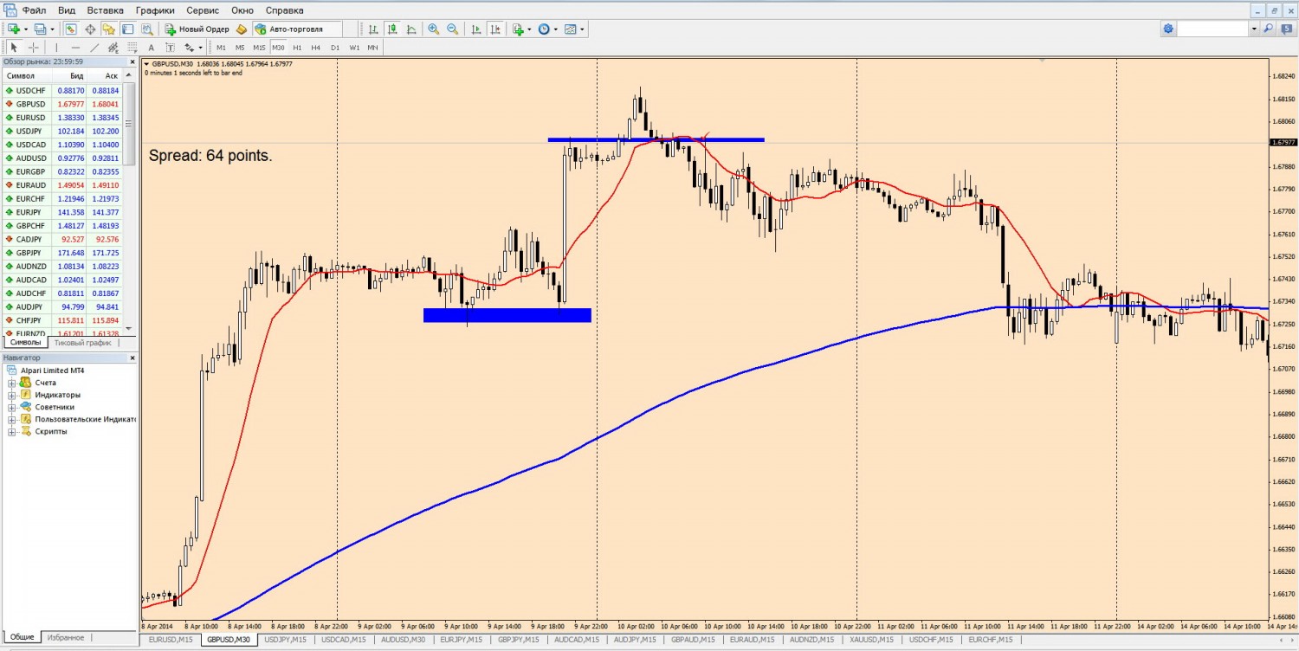Open the Вставка menu

tap(106, 10)
